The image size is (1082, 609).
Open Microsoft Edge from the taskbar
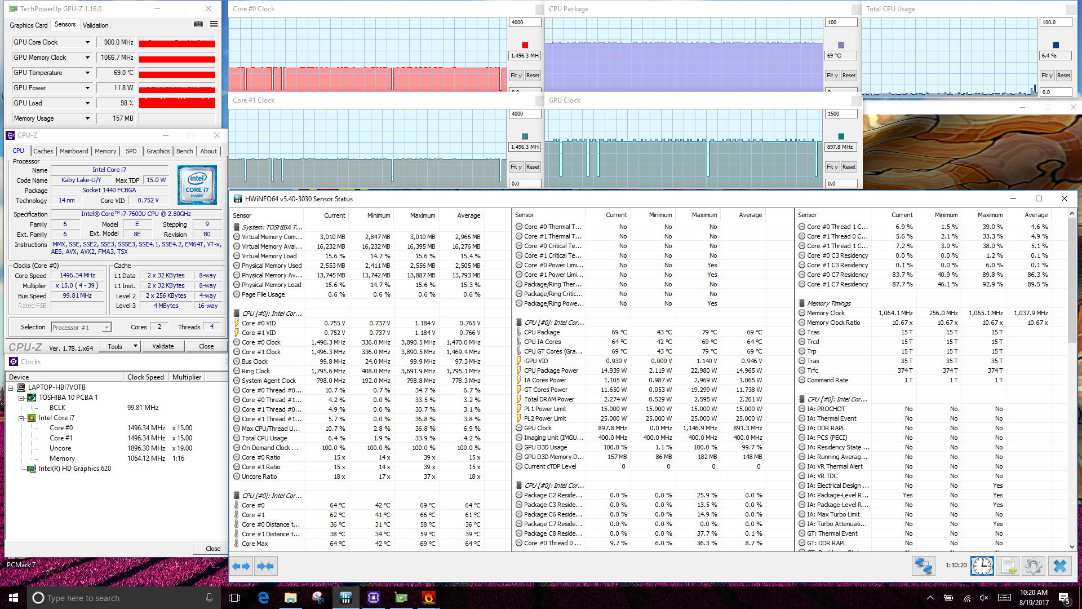(x=263, y=598)
